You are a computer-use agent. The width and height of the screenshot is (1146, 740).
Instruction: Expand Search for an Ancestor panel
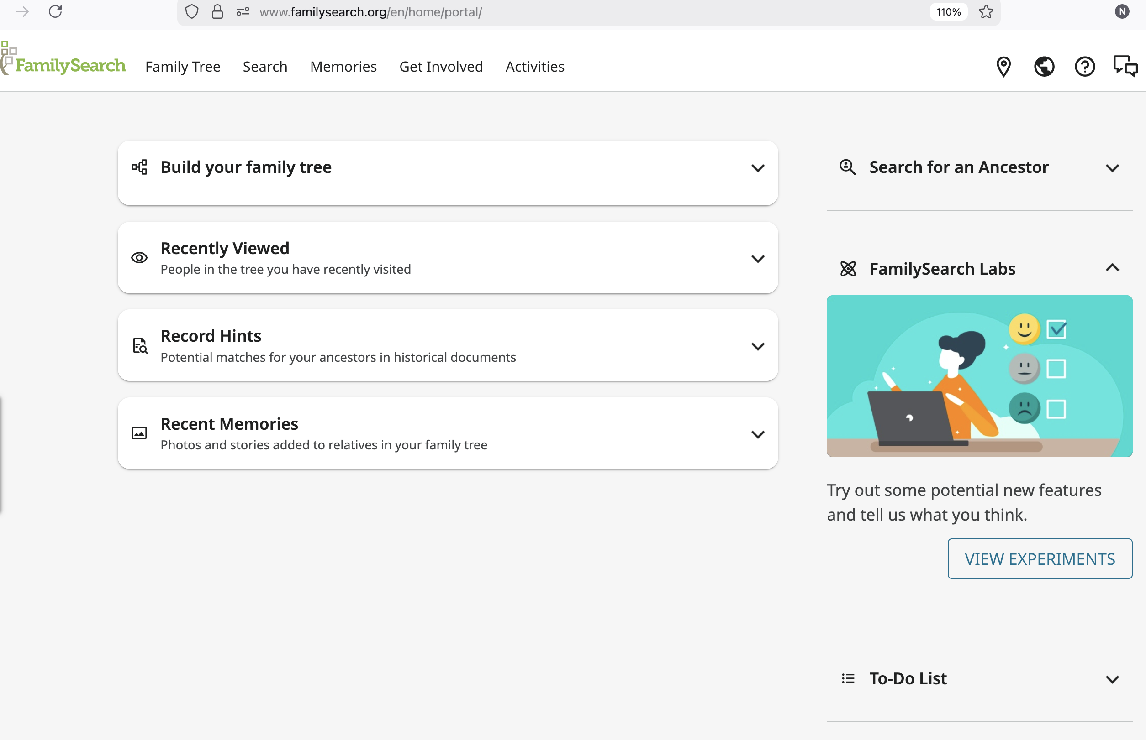tap(1112, 168)
